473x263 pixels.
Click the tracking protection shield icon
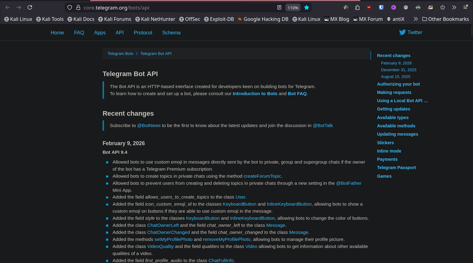coord(70,7)
